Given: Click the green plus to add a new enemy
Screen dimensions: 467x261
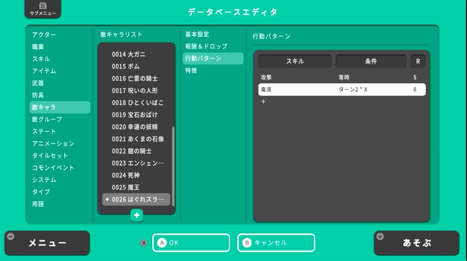Looking at the screenshot, I should tap(137, 216).
